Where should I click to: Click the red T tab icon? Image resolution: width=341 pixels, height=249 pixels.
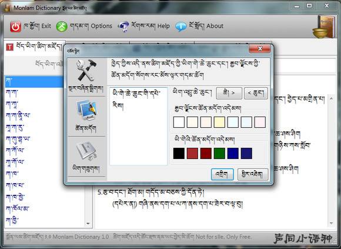tap(9, 47)
